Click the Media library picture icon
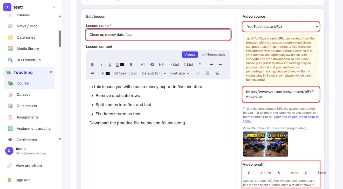This screenshot has height=189, width=343. pyautogui.click(x=10, y=49)
